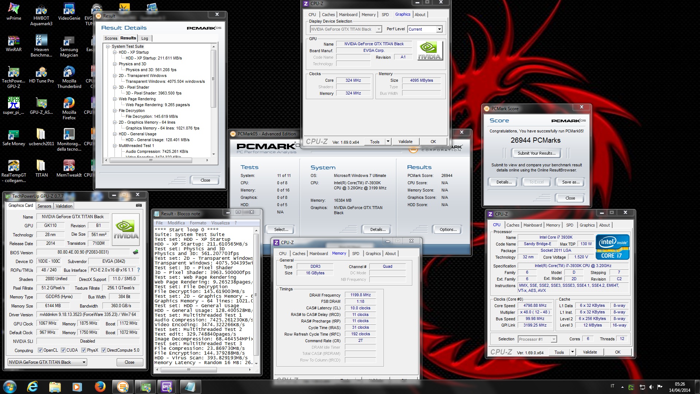Open TechPowerUp GPU-Z desktop shortcut

pyautogui.click(x=14, y=77)
